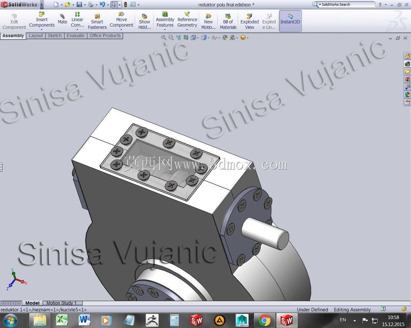Viewport: 411px width, 328px height.
Task: Insert a Bill of Materials
Action: 228,21
